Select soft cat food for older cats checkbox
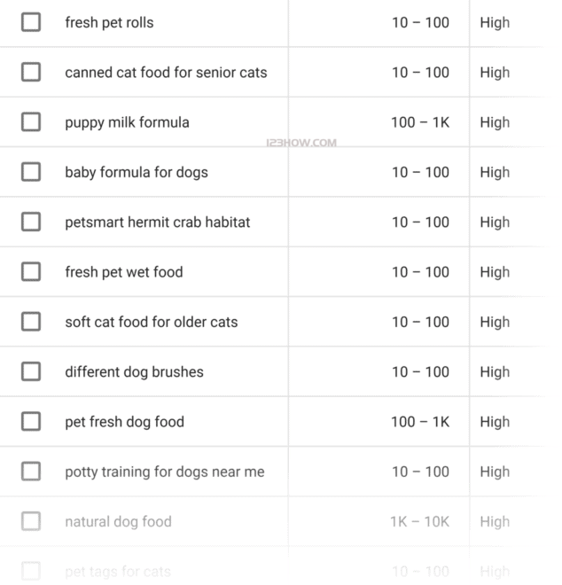562x585 pixels. pos(31,322)
